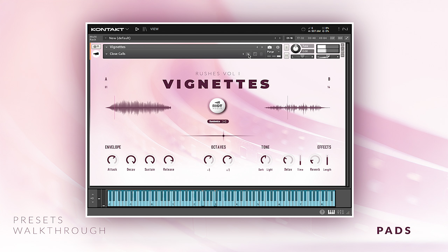The height and width of the screenshot is (252, 448).
Task: Click the Reverb Length slider
Action: 327,160
